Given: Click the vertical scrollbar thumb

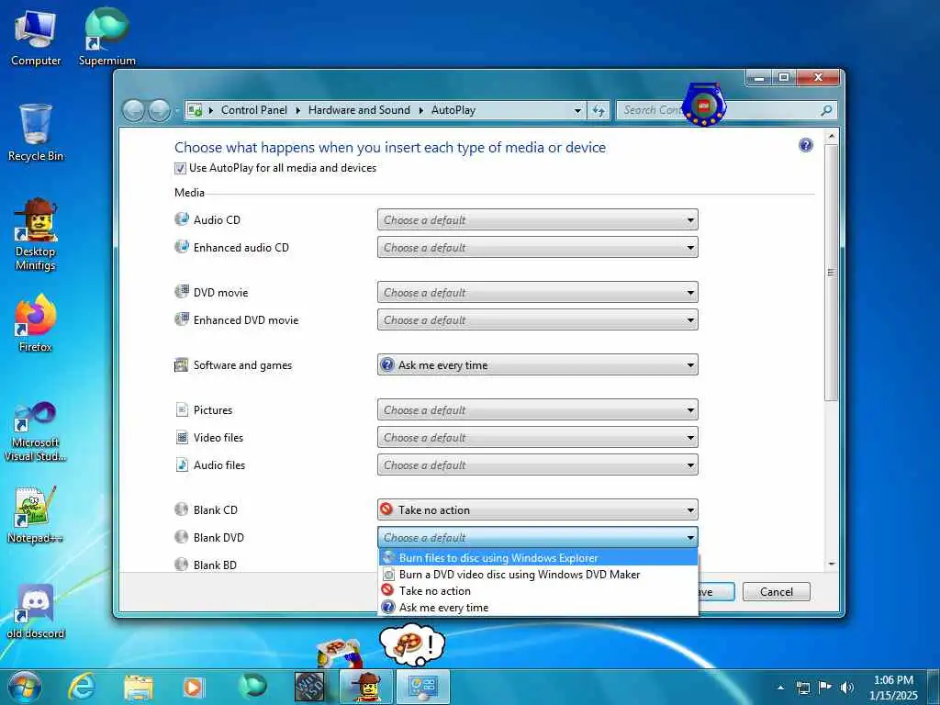Looking at the screenshot, I should 831,272.
